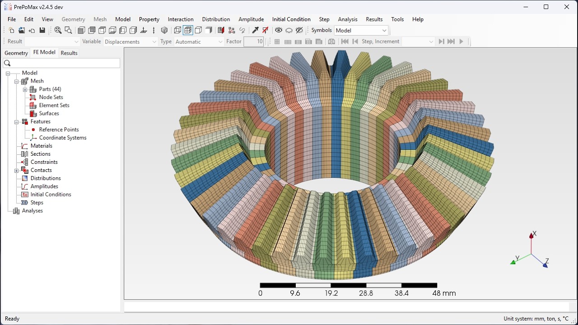Screen dimensions: 578x325
Task: Select Surfaces in the tree
Action: [49, 113]
